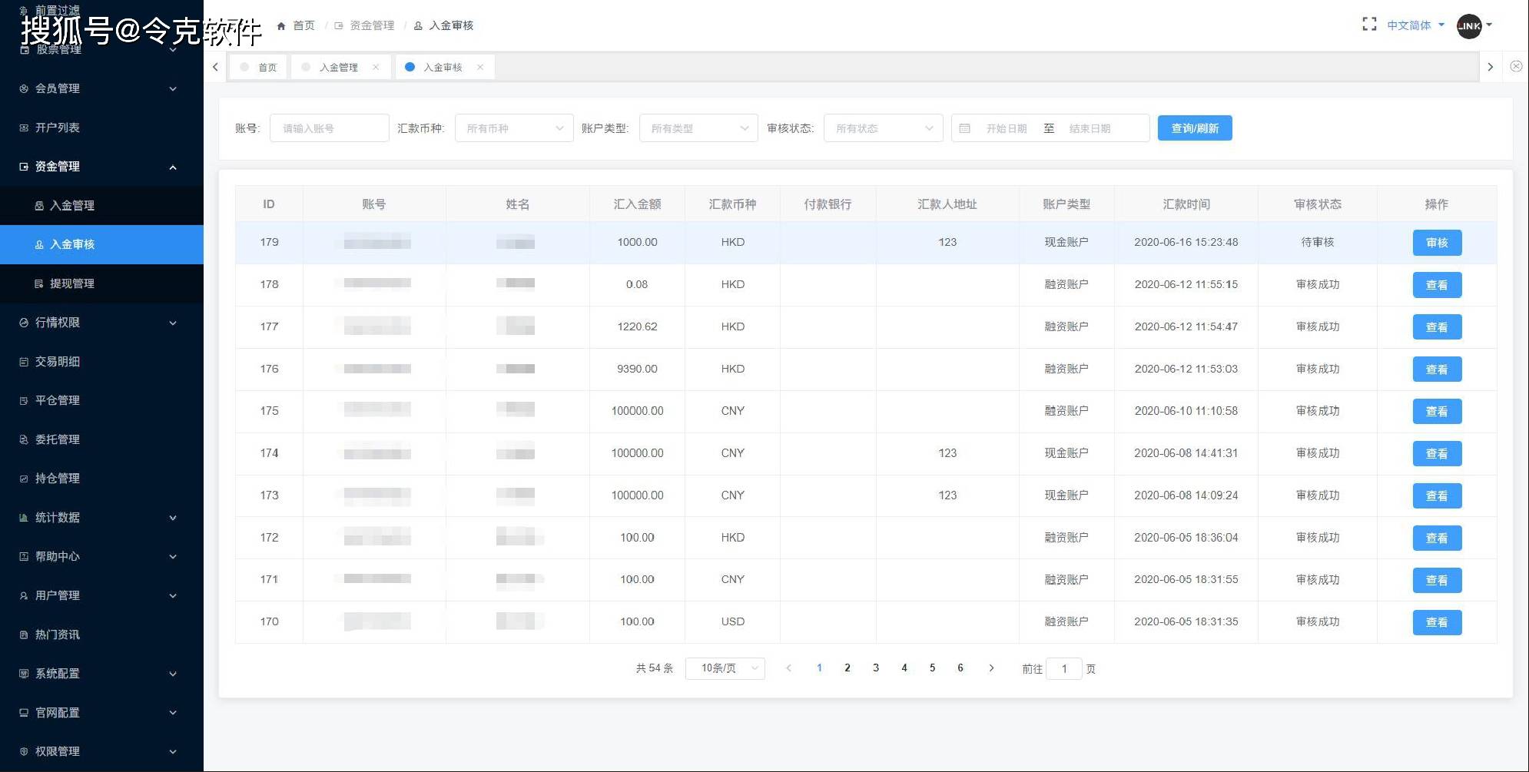Close the 入金审核 tab

click(x=480, y=67)
